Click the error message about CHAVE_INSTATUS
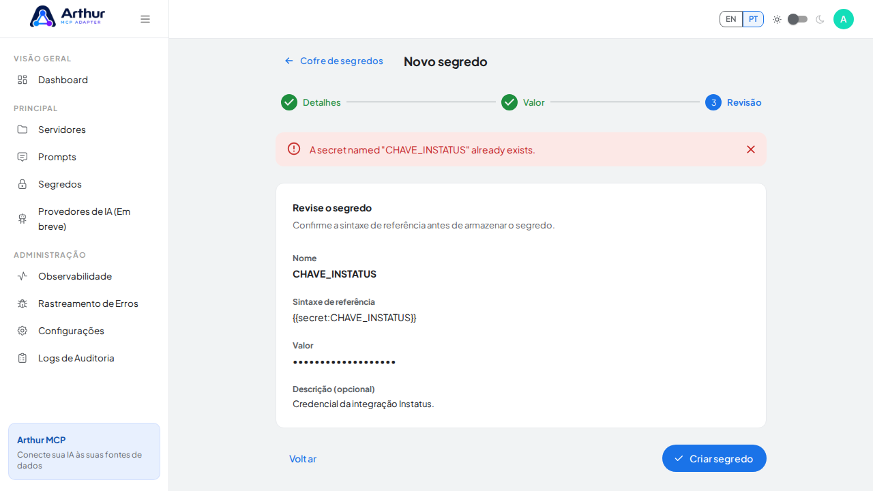 (422, 149)
